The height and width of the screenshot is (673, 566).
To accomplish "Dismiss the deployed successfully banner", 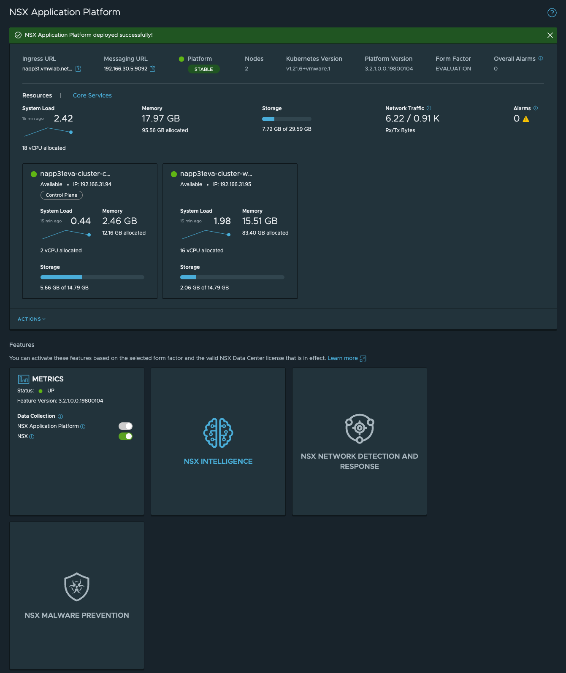I will (550, 35).
